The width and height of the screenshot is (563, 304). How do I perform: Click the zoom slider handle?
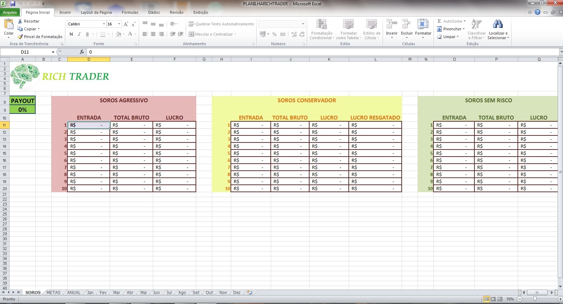(x=535, y=299)
